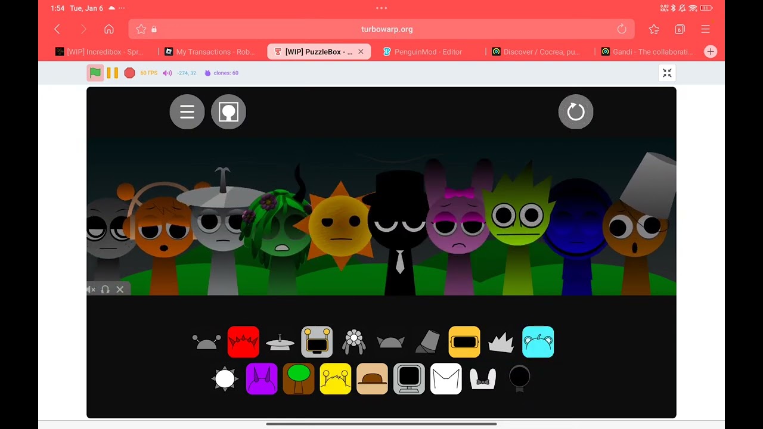Viewport: 763px width, 429px height.
Task: Toggle the project volume speaker indicator
Action: point(168,73)
